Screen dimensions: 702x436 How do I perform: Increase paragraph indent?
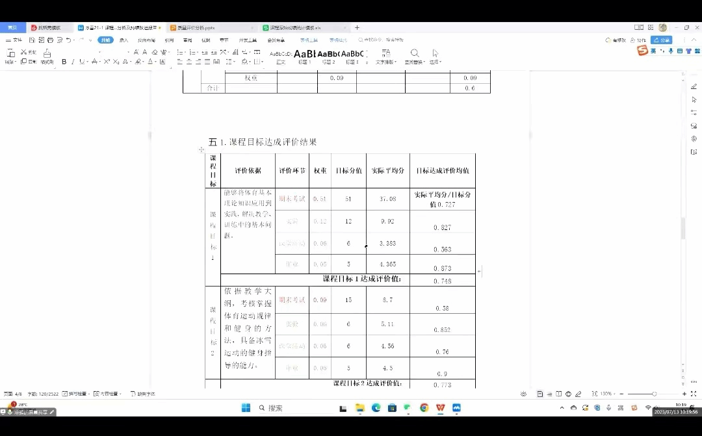214,53
